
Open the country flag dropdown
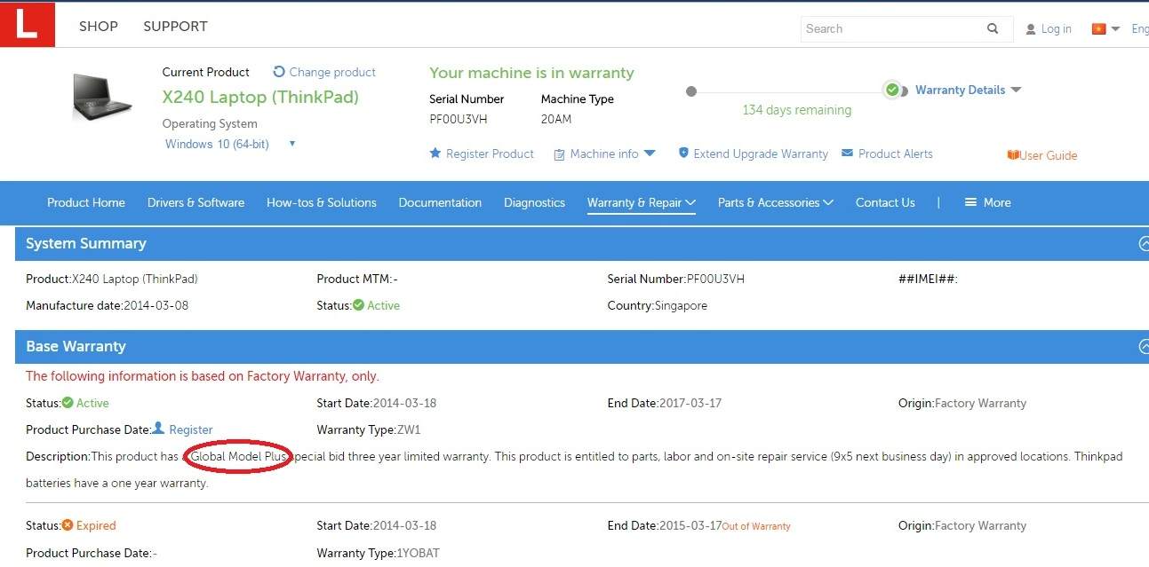pyautogui.click(x=1105, y=29)
